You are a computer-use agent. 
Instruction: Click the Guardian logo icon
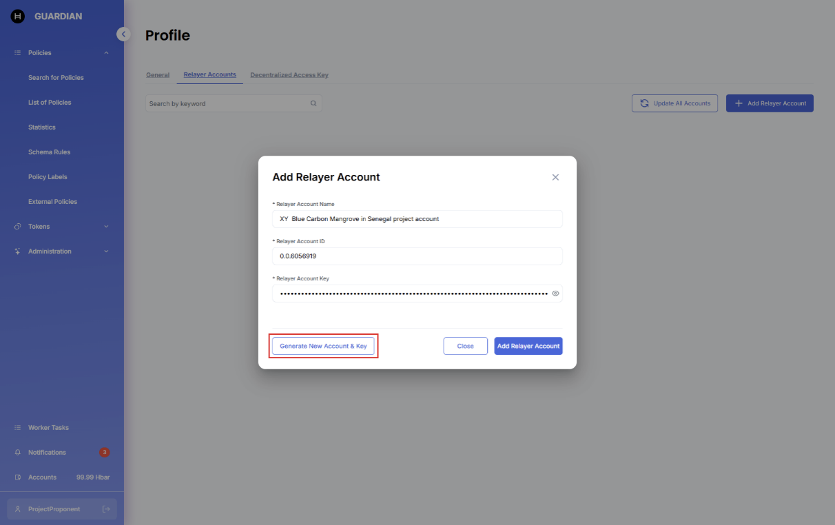[x=18, y=17]
